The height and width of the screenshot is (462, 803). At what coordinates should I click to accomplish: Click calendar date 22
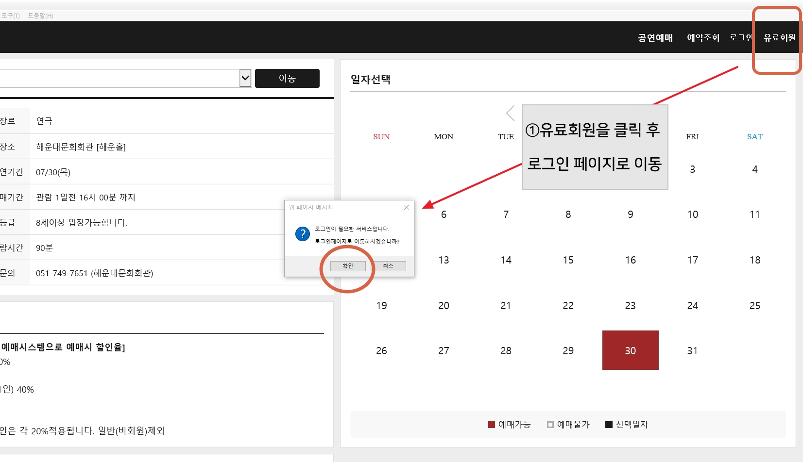click(568, 306)
